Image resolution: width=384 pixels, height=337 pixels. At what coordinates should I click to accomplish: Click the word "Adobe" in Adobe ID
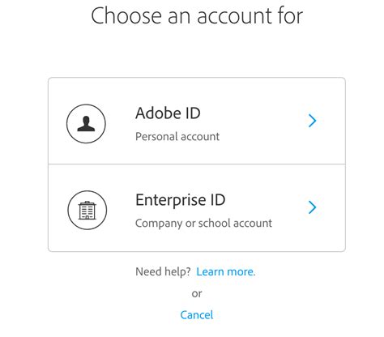158,113
